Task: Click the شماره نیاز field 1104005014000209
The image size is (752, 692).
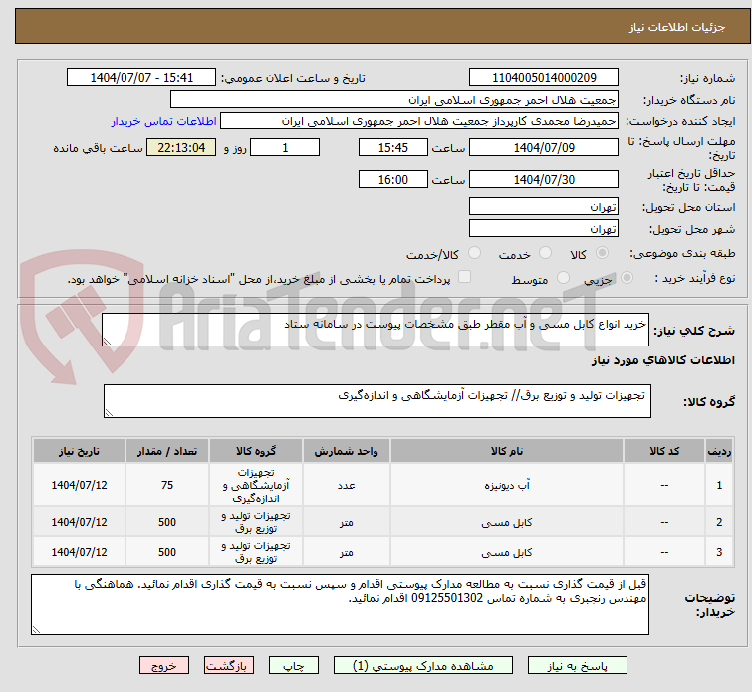Action: click(x=544, y=78)
